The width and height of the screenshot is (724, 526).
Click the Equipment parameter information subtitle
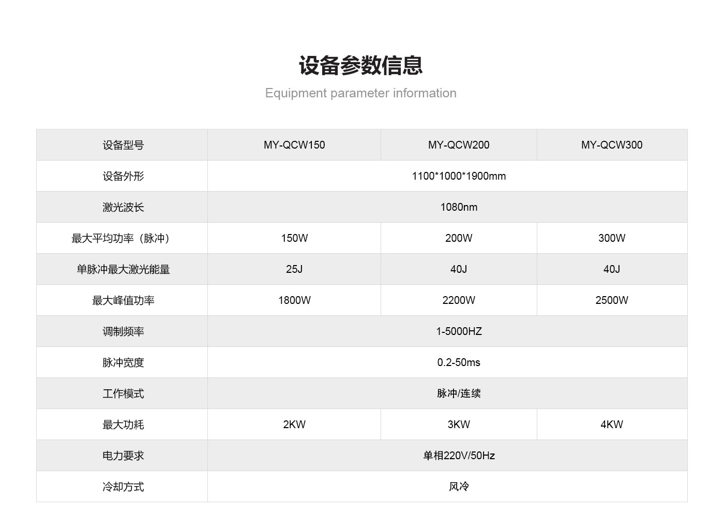tap(360, 93)
